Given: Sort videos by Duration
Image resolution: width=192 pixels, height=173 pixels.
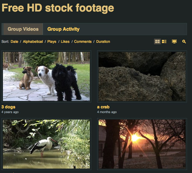Looking at the screenshot, I should (x=103, y=42).
